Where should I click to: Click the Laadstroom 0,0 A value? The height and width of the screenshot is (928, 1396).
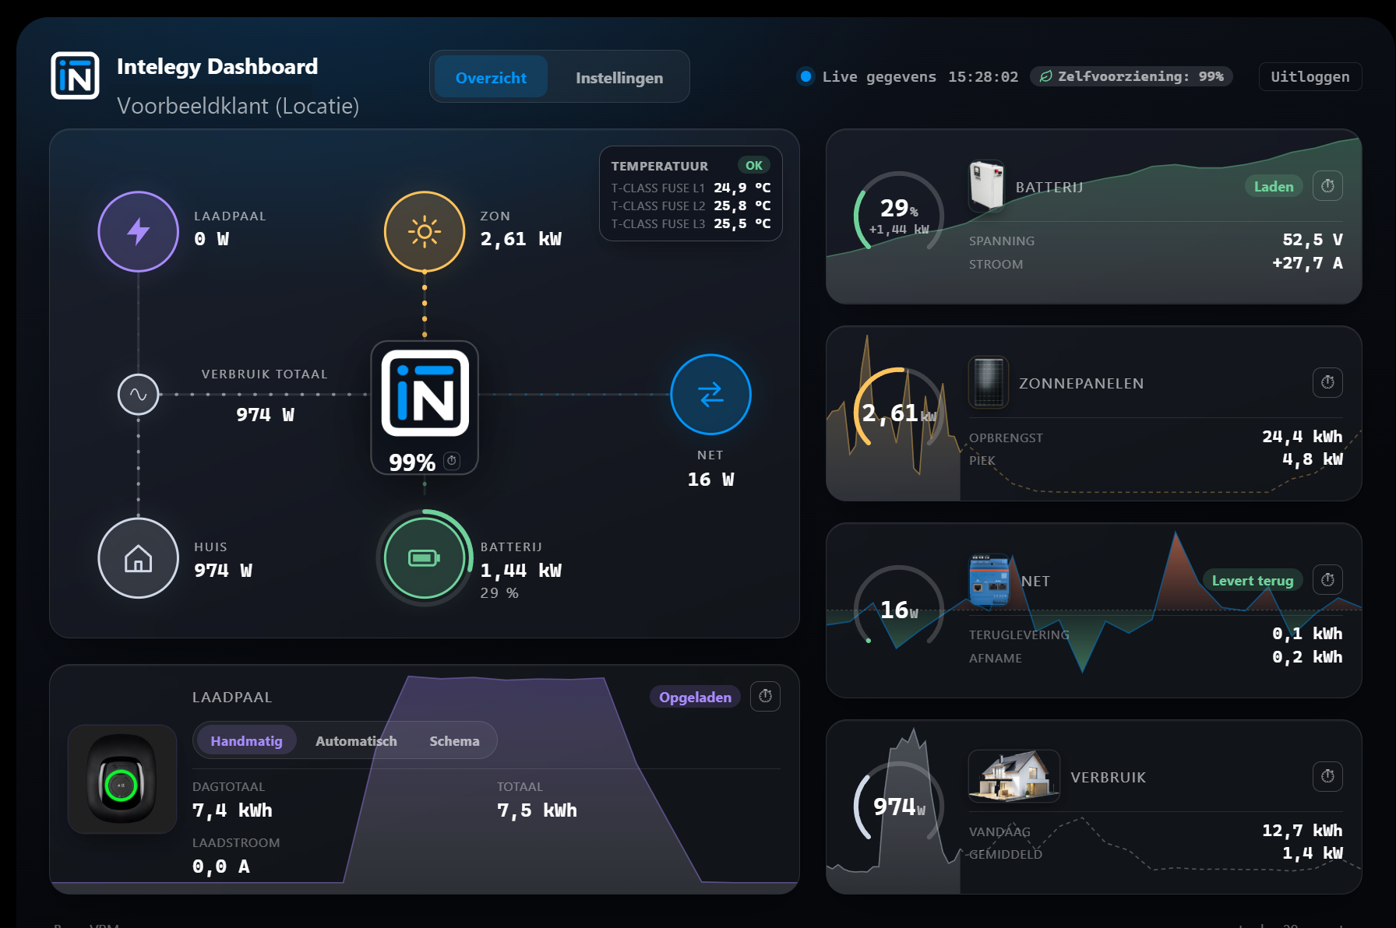click(221, 866)
